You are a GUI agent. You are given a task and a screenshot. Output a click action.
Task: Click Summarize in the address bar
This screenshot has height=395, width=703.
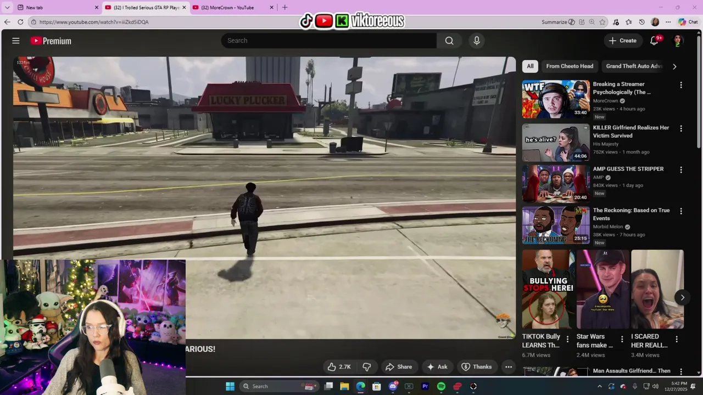[x=558, y=22]
